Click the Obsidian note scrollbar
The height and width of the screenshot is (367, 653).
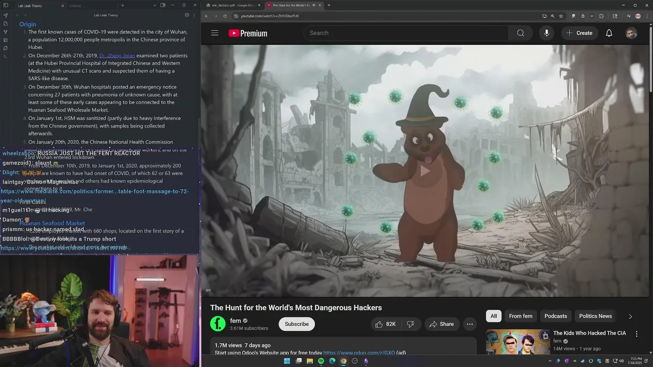(x=199, y=135)
